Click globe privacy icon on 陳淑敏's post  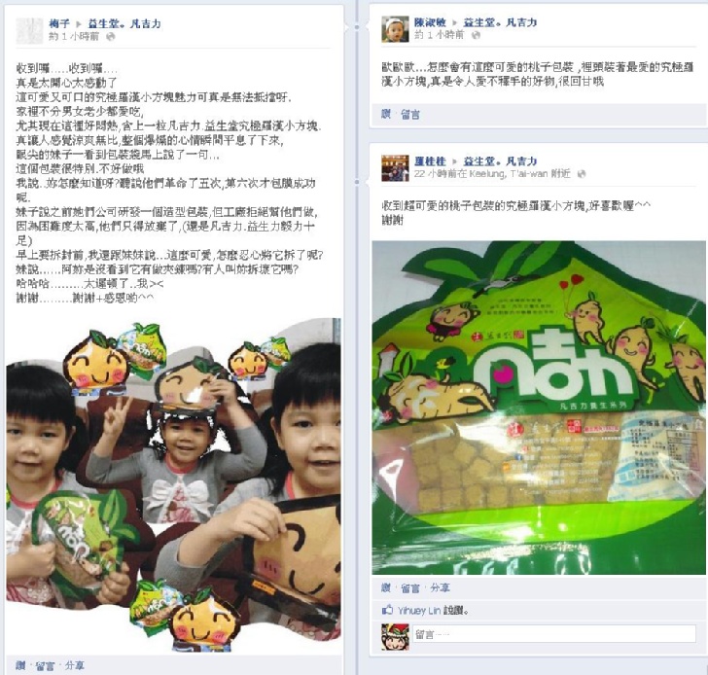[x=476, y=36]
